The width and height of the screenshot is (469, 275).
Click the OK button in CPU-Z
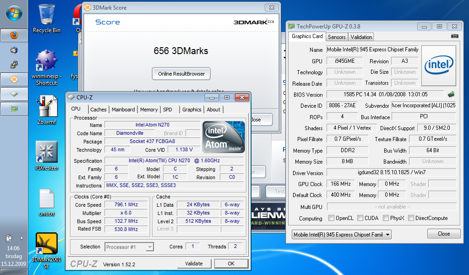[231, 264]
